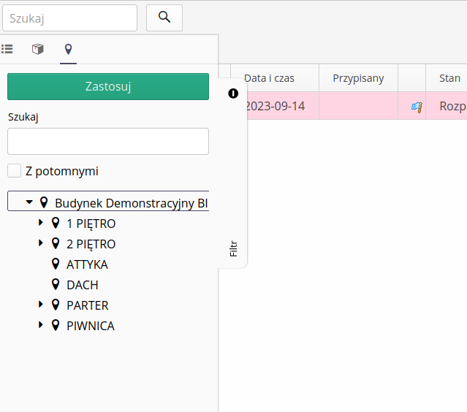Click the pin icon beside ATTYKA

[x=56, y=264]
